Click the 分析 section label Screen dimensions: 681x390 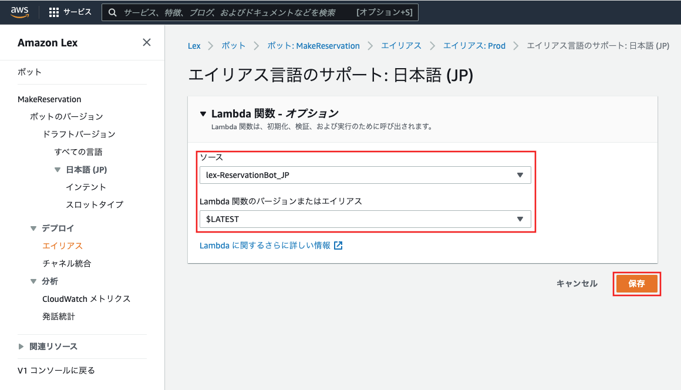pos(50,281)
